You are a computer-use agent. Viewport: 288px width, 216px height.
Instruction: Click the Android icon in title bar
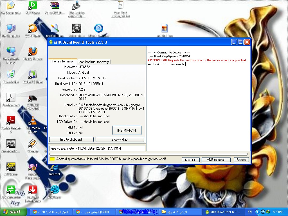point(51,42)
